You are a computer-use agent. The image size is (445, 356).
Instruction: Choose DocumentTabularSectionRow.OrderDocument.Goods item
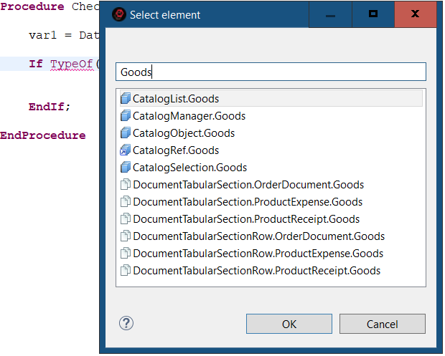click(x=258, y=236)
